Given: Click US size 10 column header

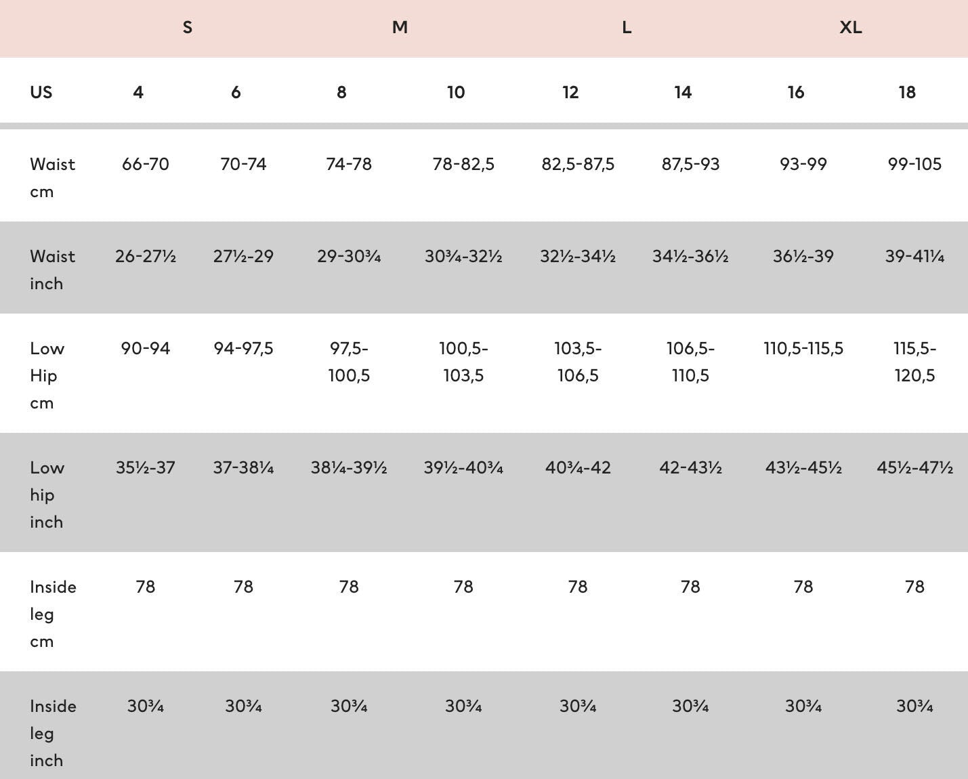Looking at the screenshot, I should [x=456, y=92].
